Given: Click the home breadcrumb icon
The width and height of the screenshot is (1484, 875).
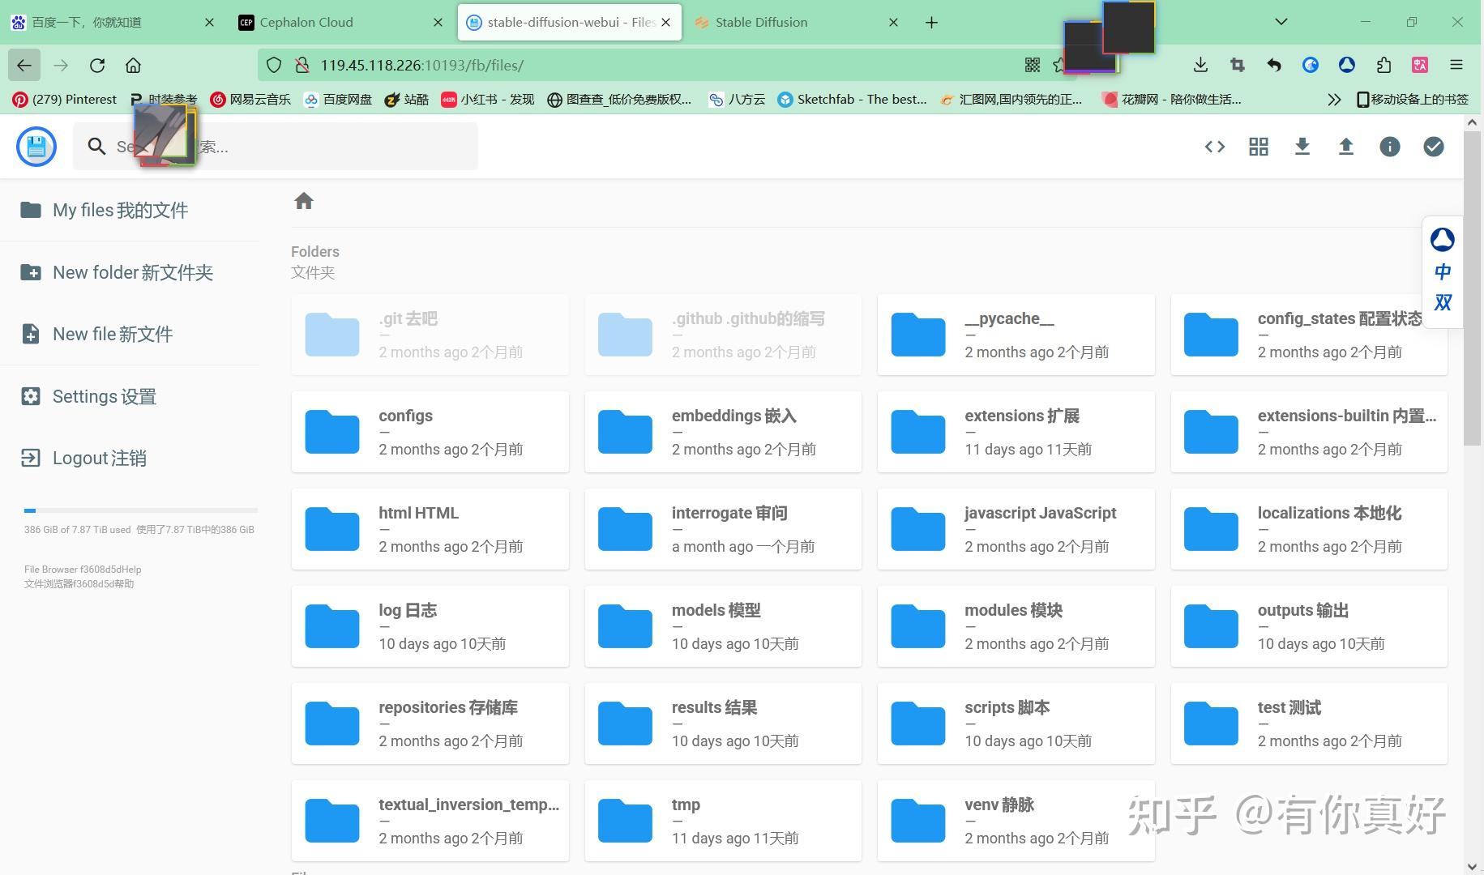Looking at the screenshot, I should click(x=304, y=200).
